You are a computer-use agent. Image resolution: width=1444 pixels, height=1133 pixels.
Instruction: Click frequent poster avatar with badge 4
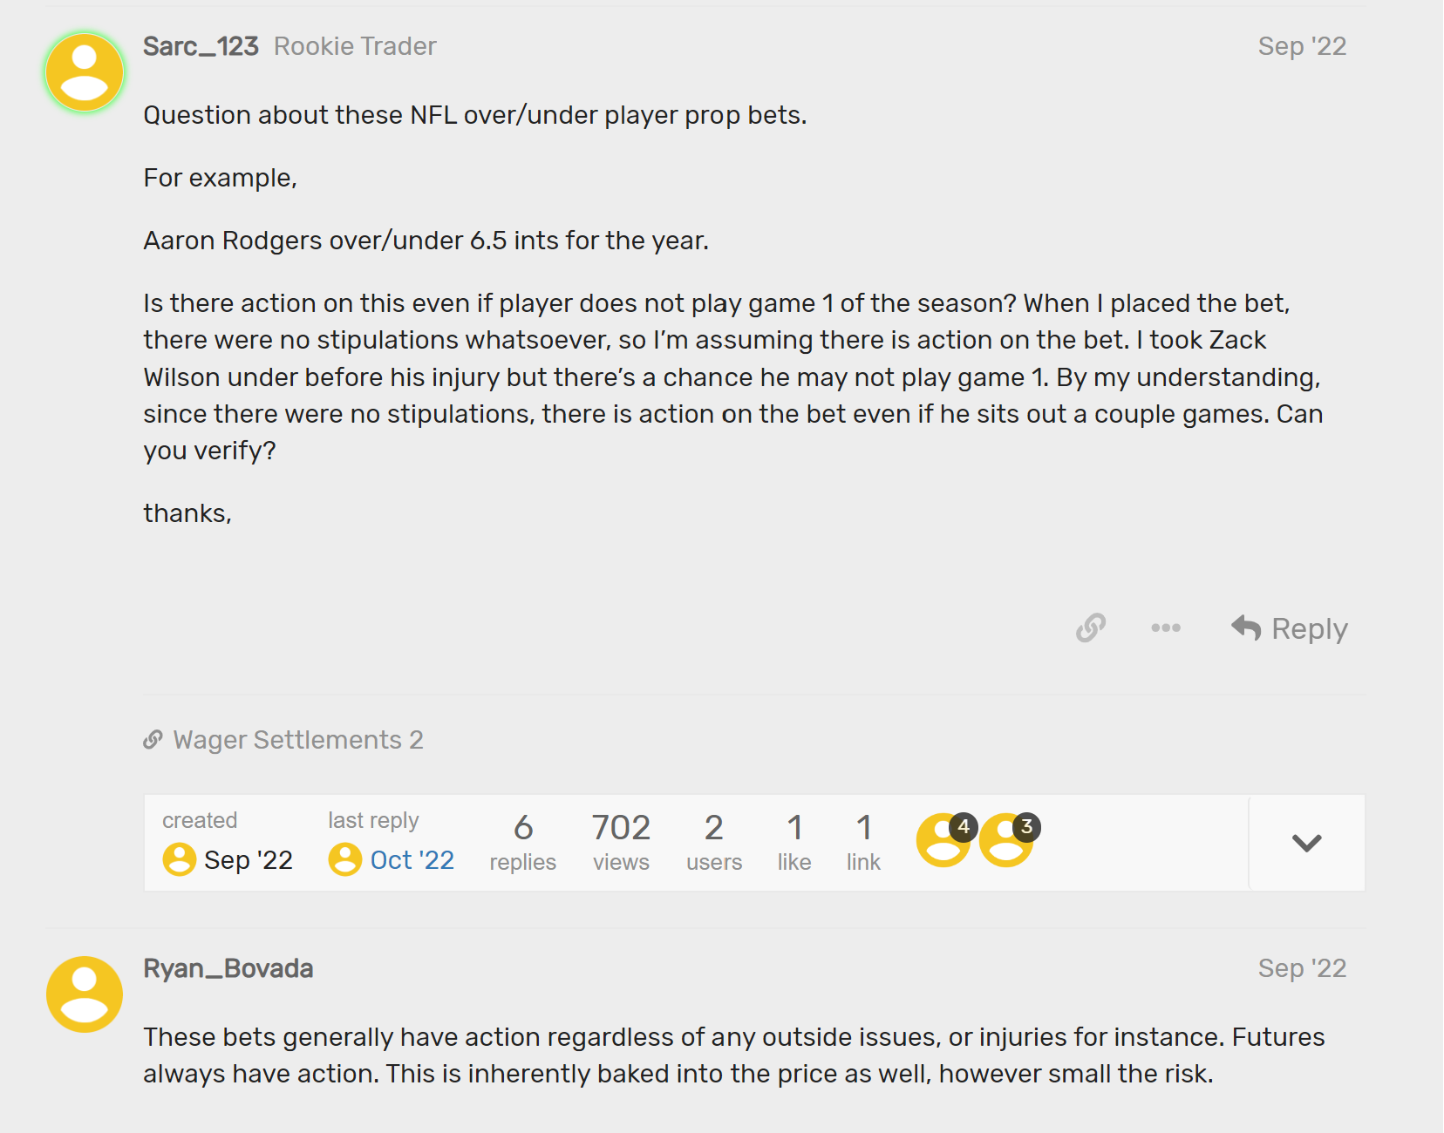point(943,841)
